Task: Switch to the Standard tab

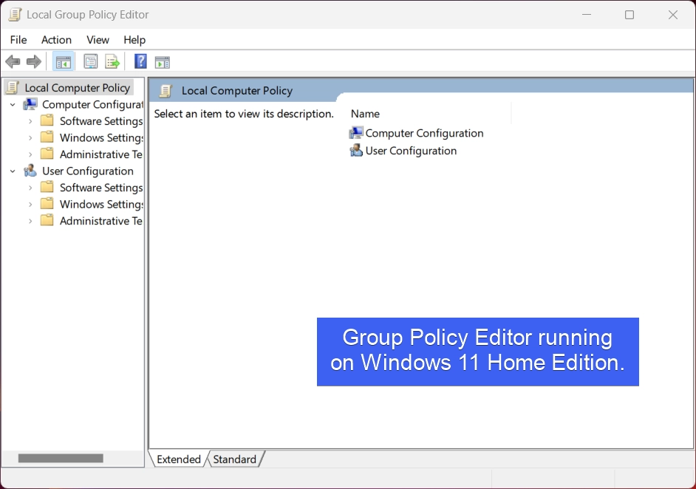Action: point(234,459)
